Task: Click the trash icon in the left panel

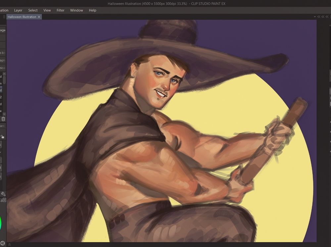Action: coord(3,119)
